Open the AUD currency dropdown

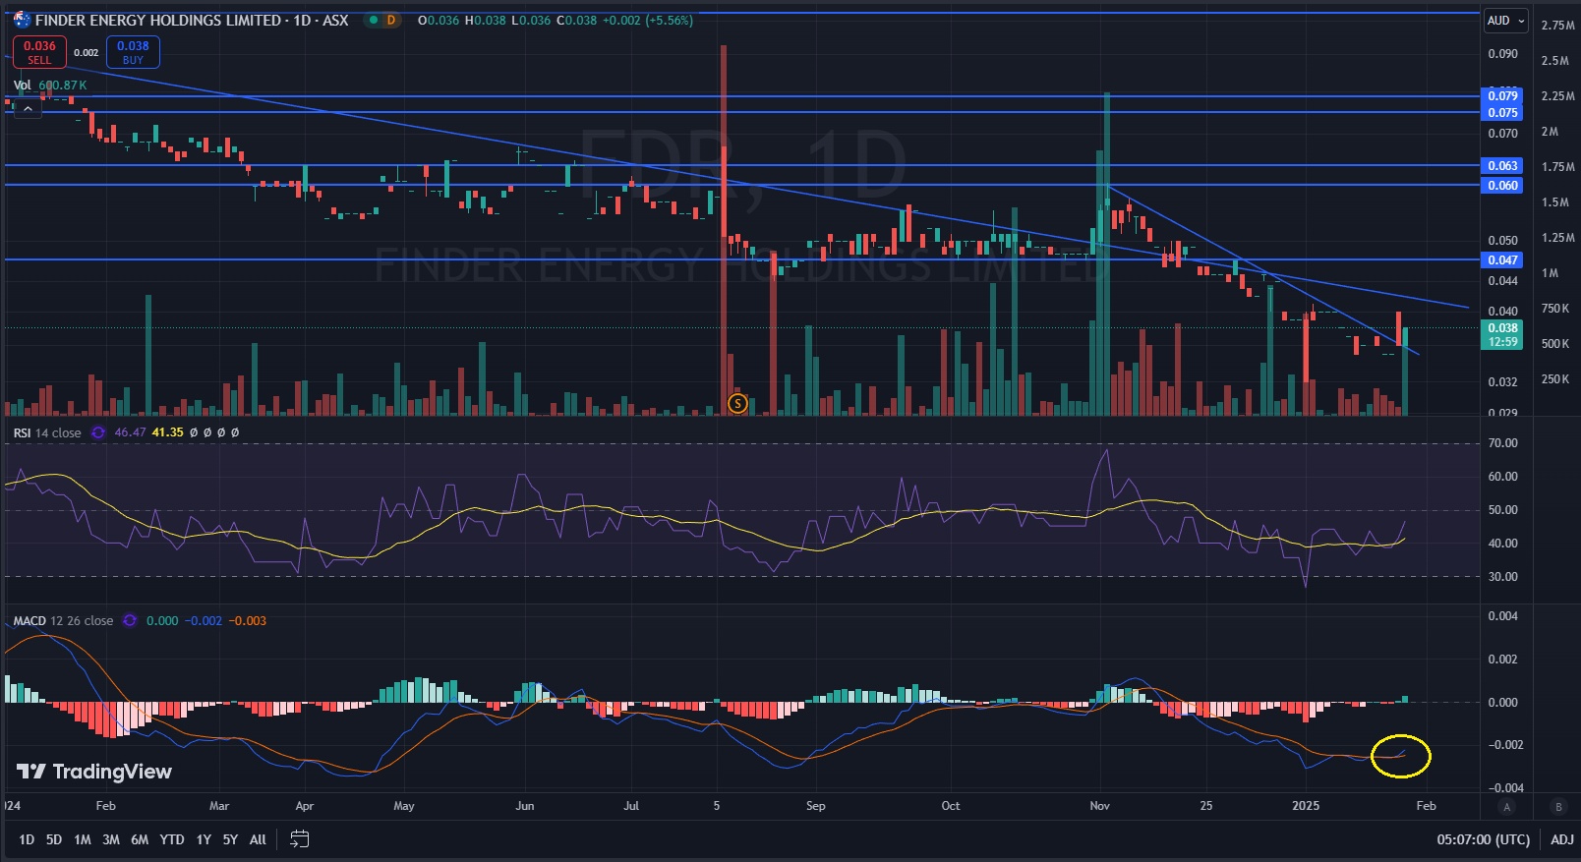(1506, 21)
